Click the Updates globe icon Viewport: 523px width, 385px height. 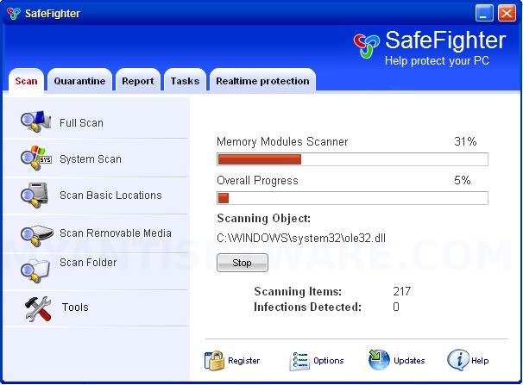click(x=379, y=360)
